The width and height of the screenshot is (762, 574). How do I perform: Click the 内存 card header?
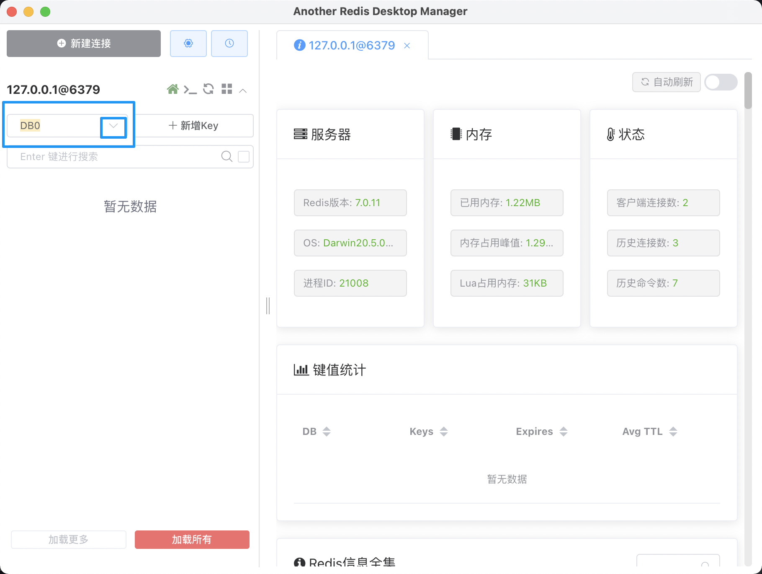pos(507,134)
